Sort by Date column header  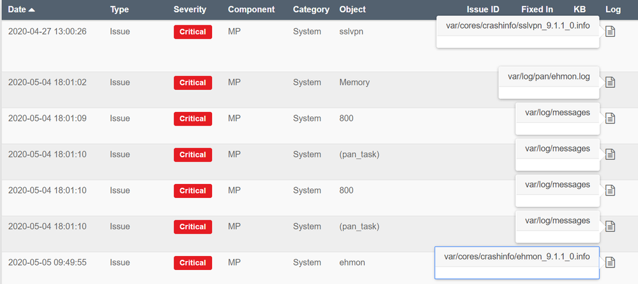coord(22,10)
